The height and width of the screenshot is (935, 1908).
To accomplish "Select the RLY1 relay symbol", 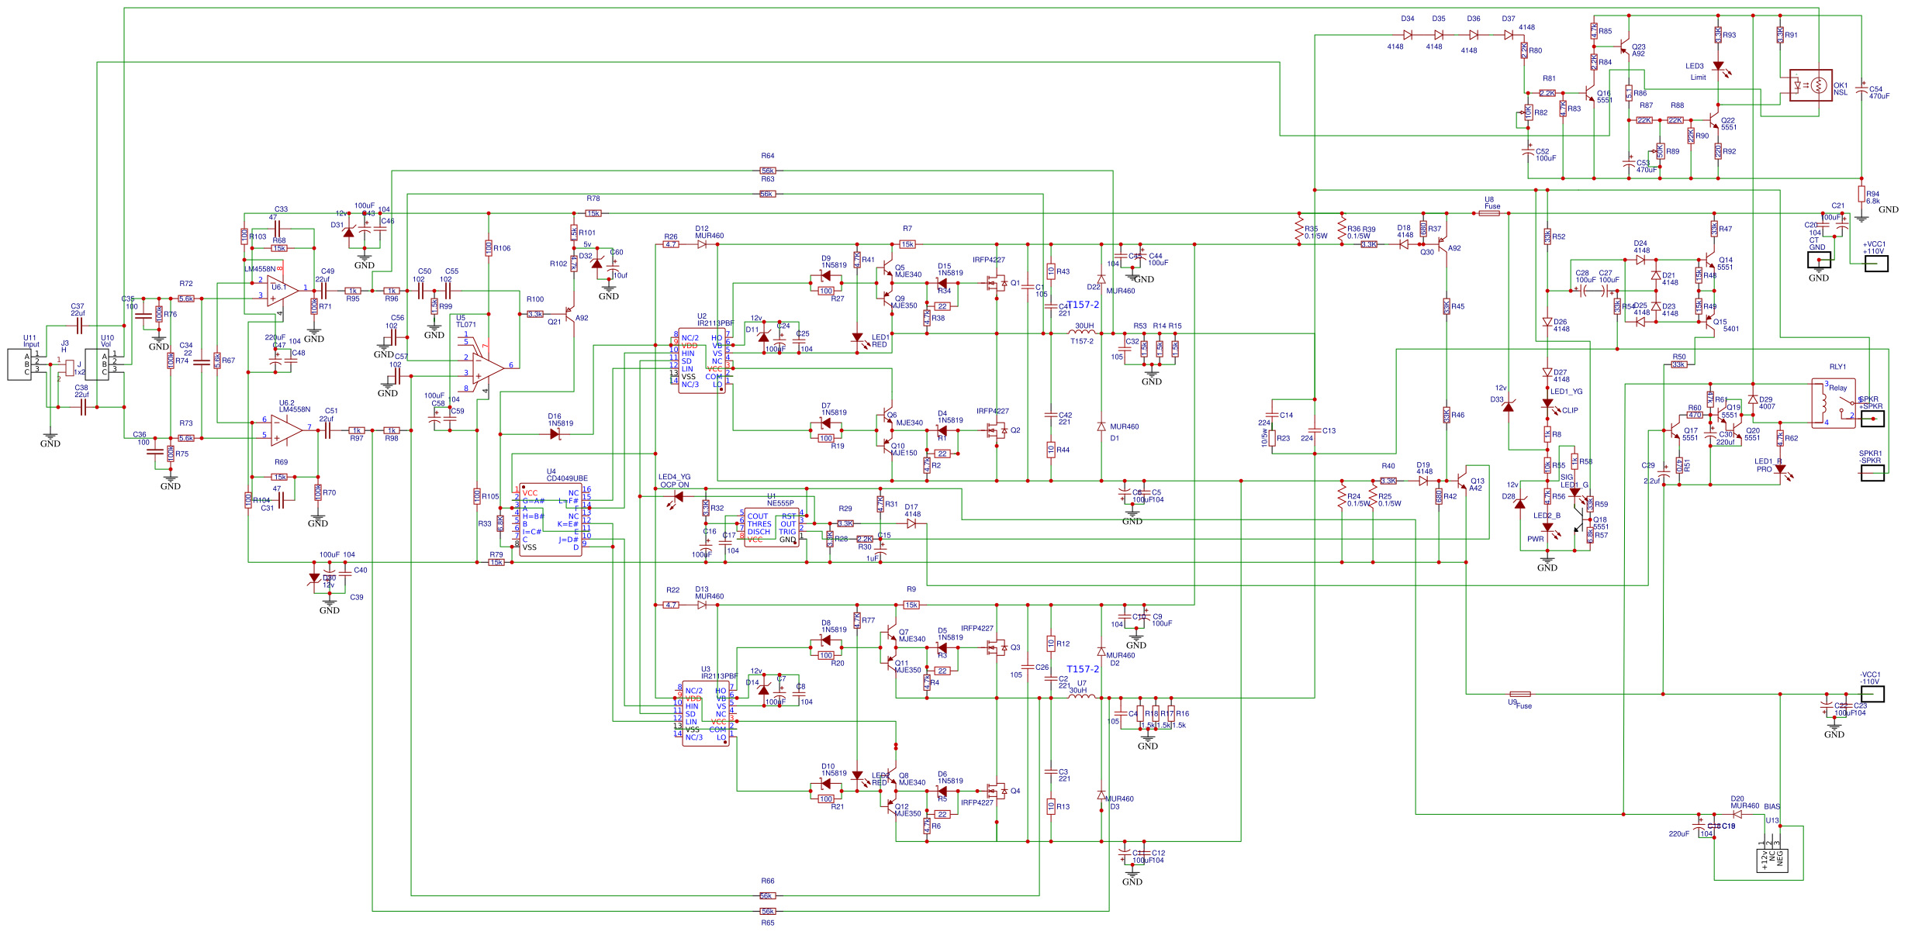I will click(1834, 403).
